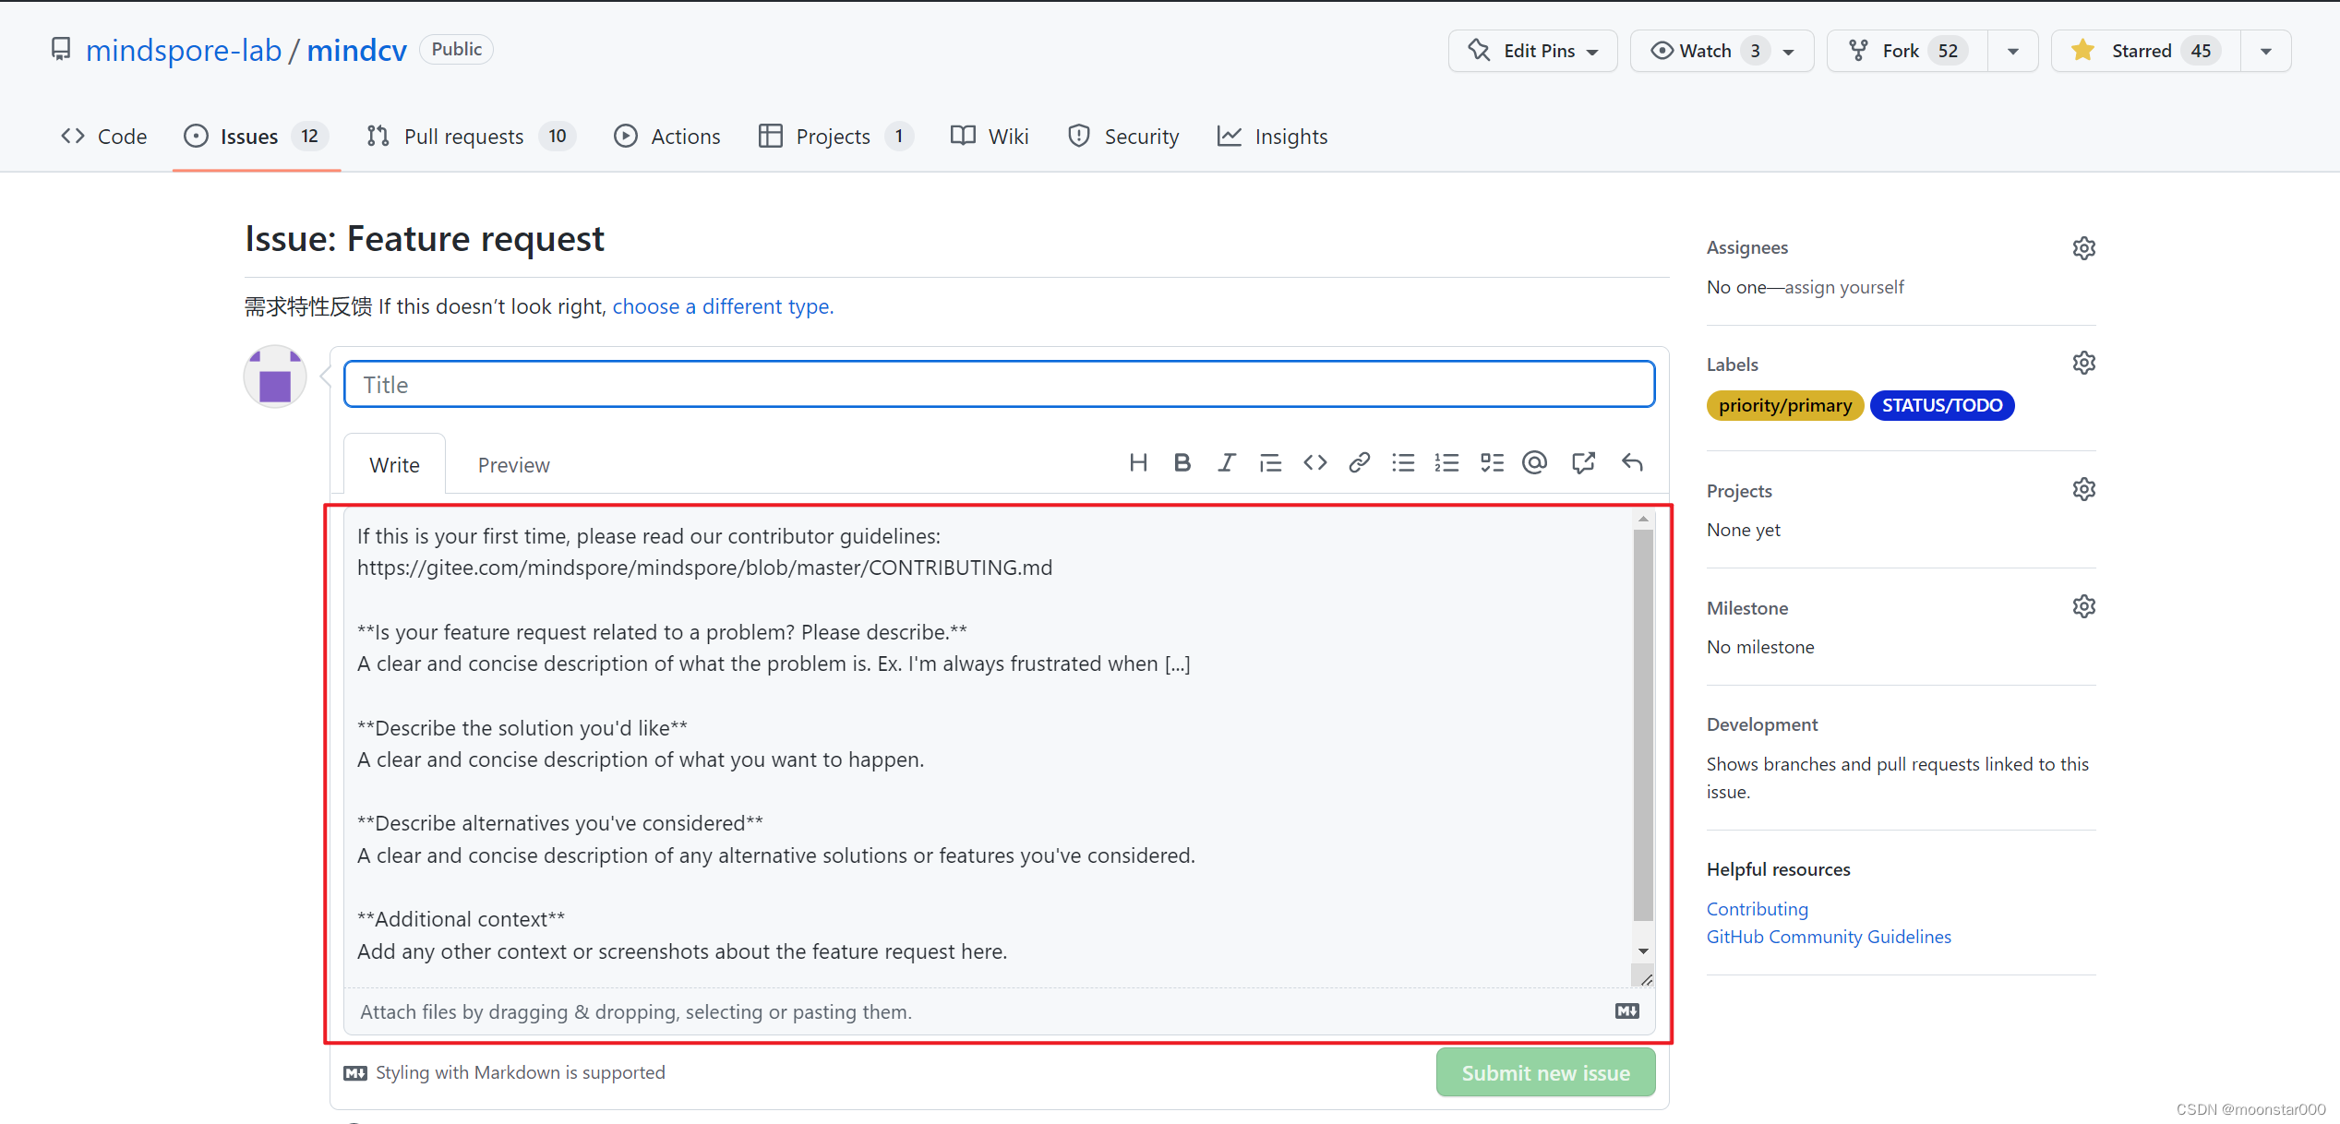Expand the Fork options dropdown arrow
2340x1124 pixels.
[2013, 51]
